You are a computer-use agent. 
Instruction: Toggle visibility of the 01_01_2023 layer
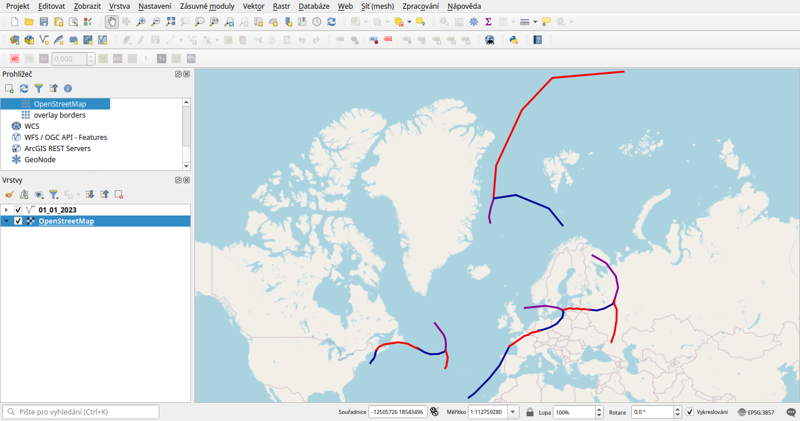[x=18, y=210]
